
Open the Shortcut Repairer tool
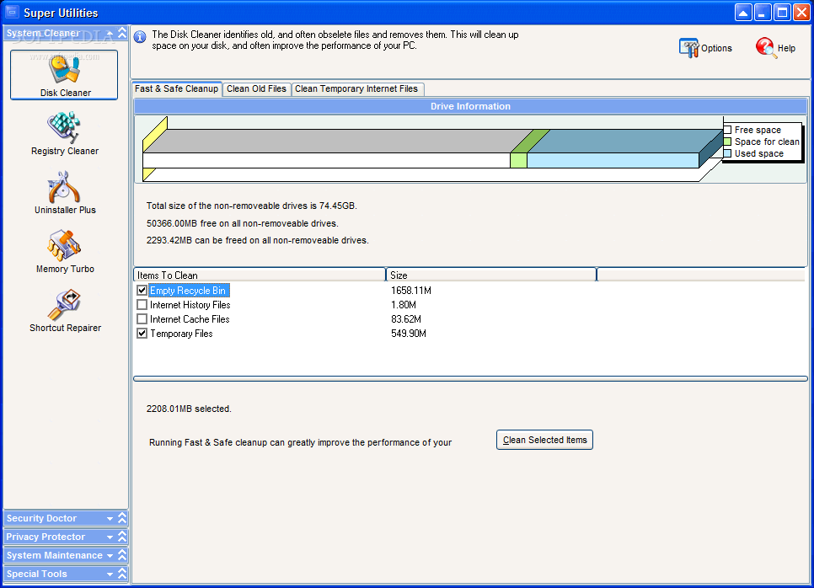64,310
